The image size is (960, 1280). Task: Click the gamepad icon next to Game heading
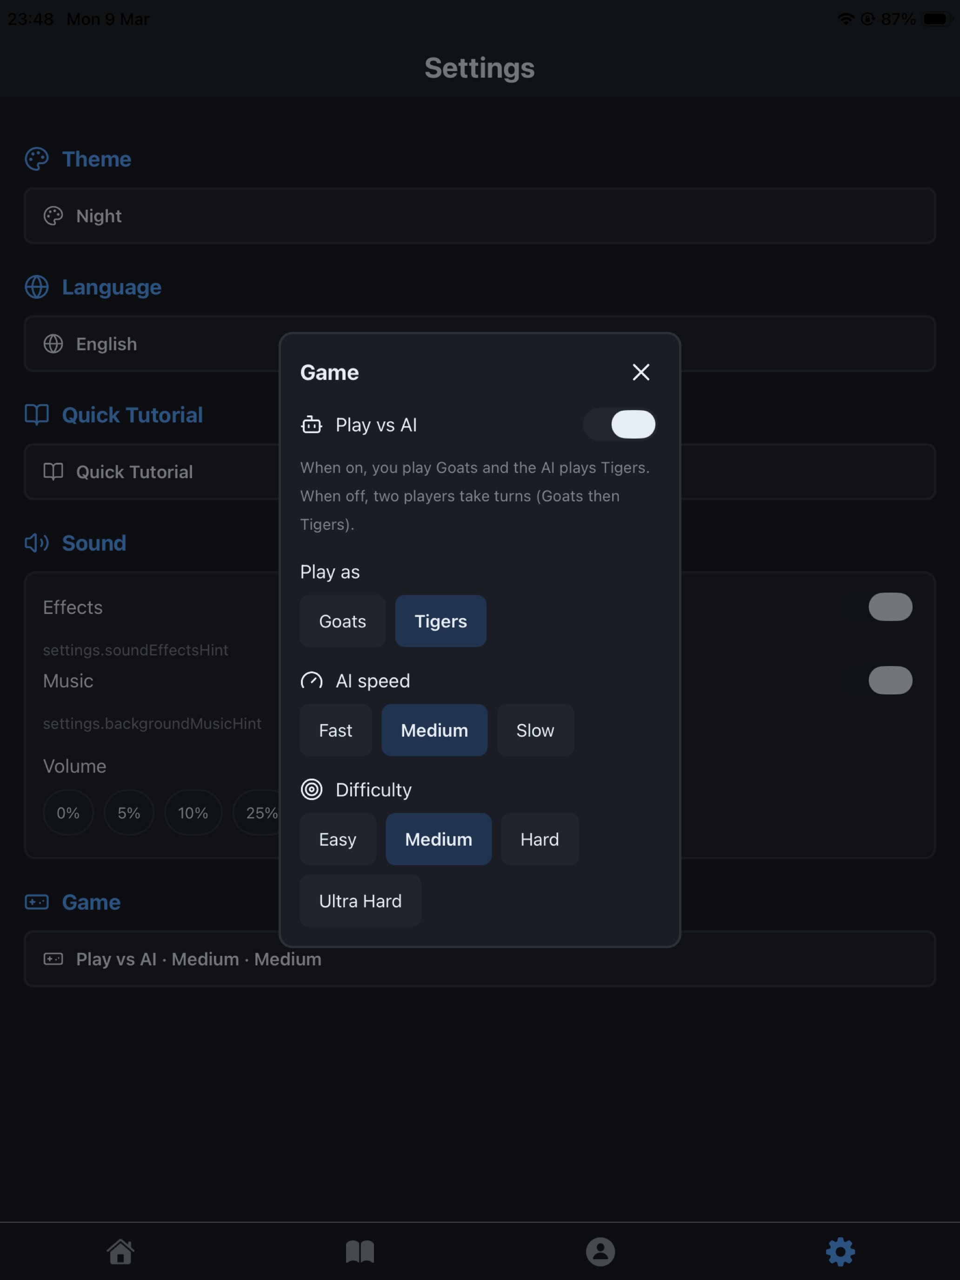pos(36,902)
